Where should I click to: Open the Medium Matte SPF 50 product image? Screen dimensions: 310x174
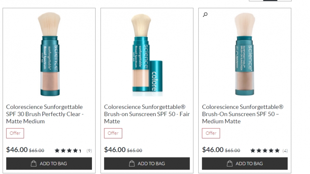point(245,54)
